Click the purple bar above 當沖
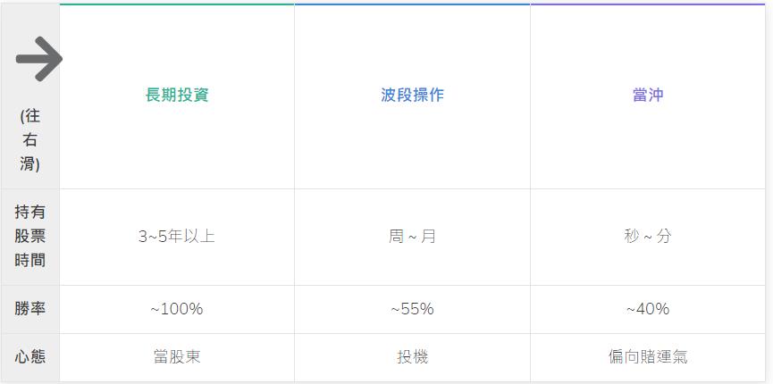Image resolution: width=773 pixels, height=384 pixels. coord(648,4)
